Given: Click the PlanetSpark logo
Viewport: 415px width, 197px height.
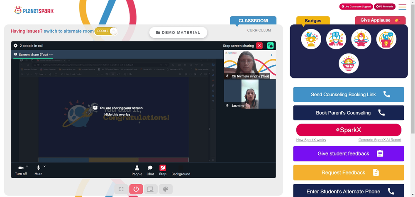Looking at the screenshot, I should point(34,11).
